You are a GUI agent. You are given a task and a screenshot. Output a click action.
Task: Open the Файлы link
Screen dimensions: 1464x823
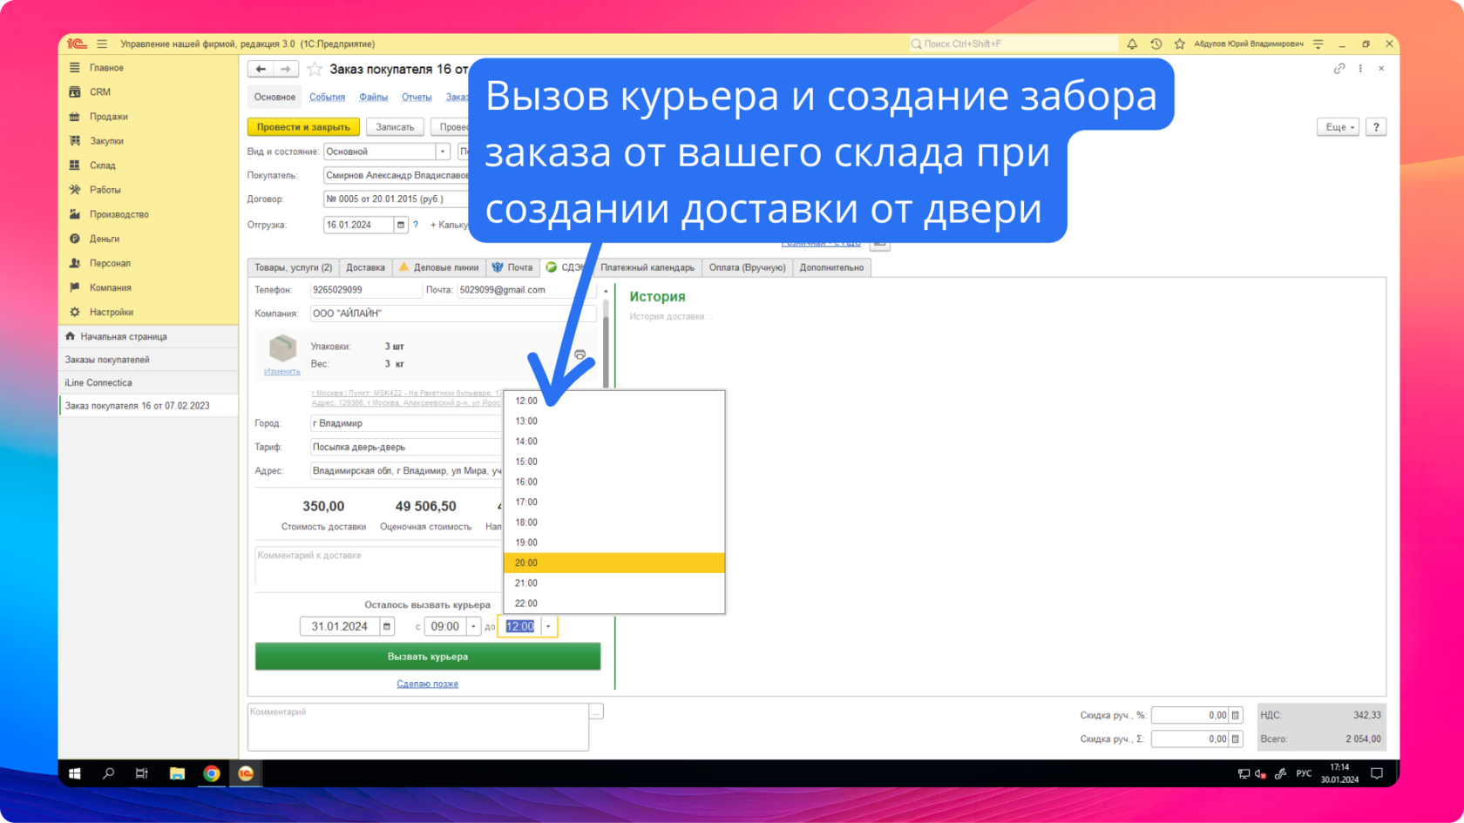point(373,97)
